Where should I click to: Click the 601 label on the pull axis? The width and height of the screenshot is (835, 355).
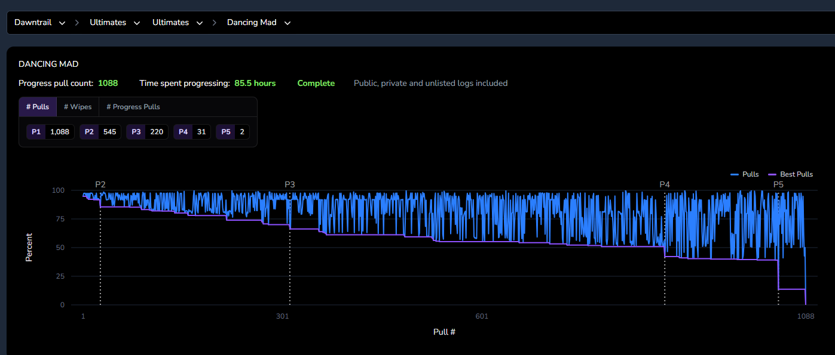click(482, 316)
